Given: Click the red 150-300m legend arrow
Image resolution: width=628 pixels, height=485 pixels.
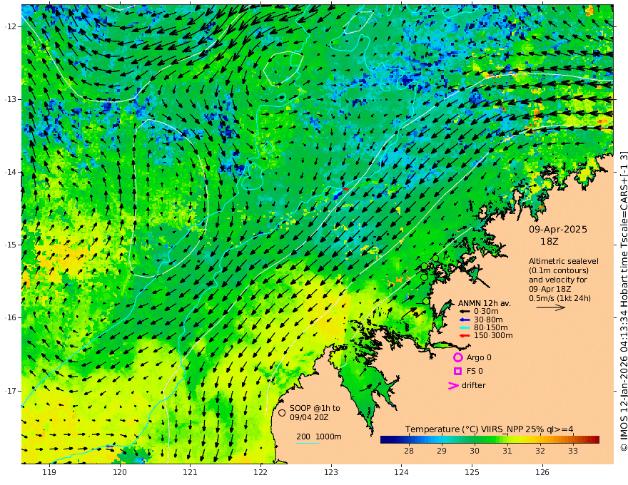Looking at the screenshot, I should (x=465, y=336).
